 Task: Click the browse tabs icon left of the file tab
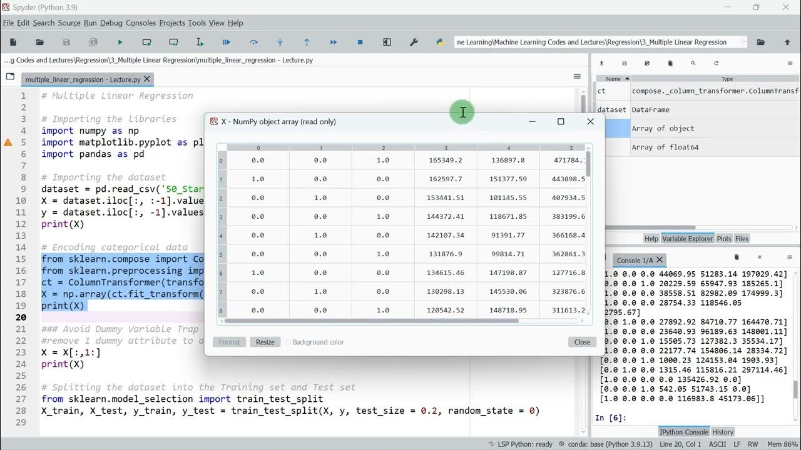(x=10, y=76)
